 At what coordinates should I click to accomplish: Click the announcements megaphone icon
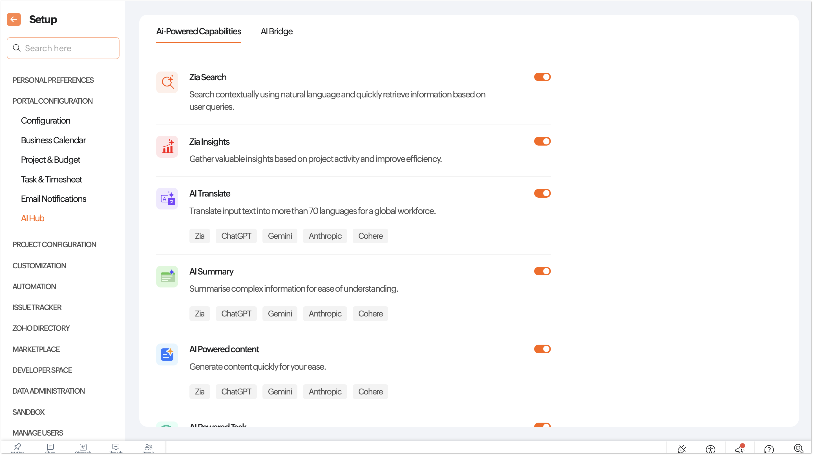click(x=739, y=448)
